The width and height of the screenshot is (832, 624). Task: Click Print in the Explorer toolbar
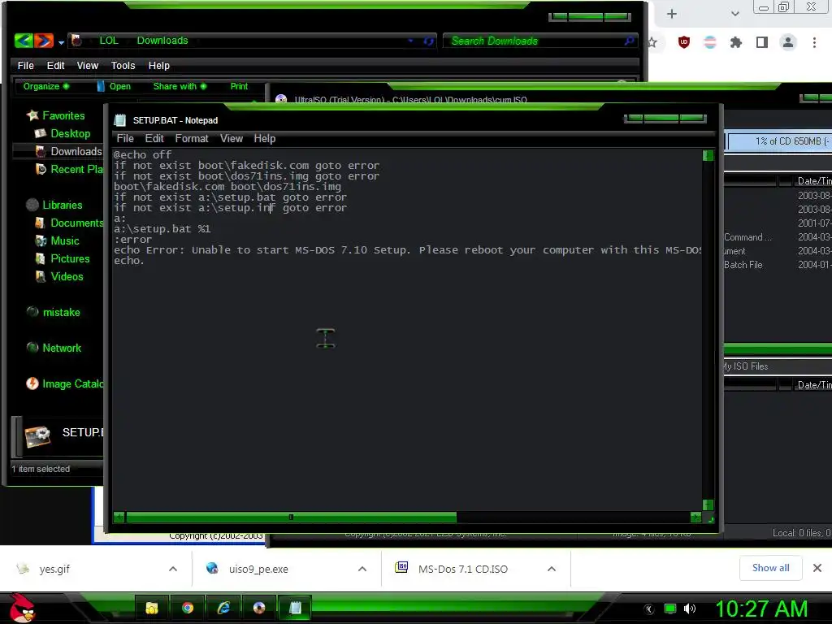[x=239, y=86]
